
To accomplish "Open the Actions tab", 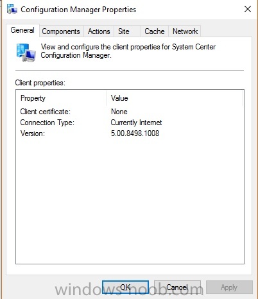I will 99,31.
